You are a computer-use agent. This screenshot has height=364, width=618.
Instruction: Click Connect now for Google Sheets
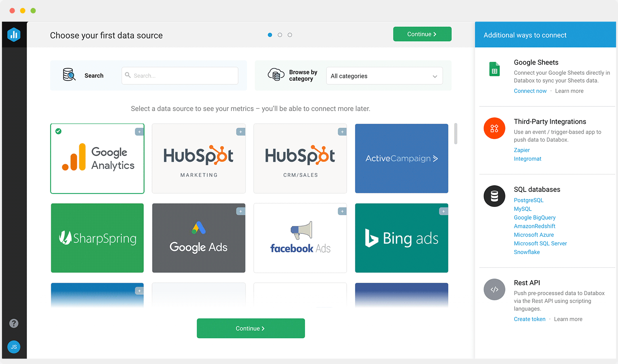click(x=530, y=91)
